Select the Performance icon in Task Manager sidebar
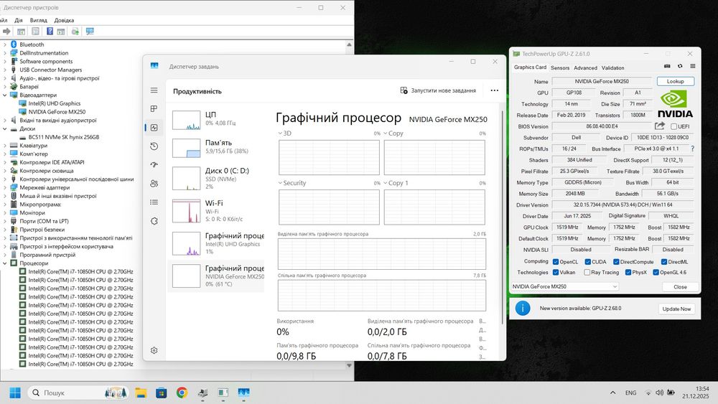 [x=154, y=128]
